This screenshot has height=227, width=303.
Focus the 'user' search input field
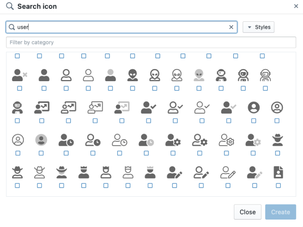tap(122, 27)
